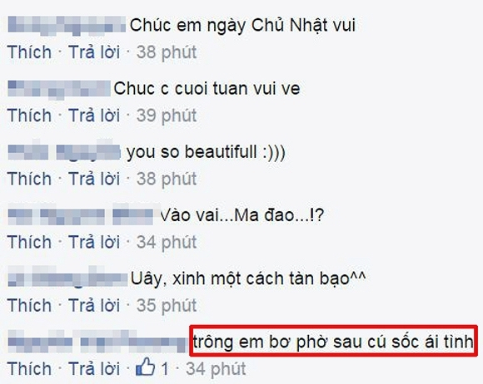Like the 'Vào vai...Ma đao' comment
Screen dimensions: 483x384
pos(29,242)
